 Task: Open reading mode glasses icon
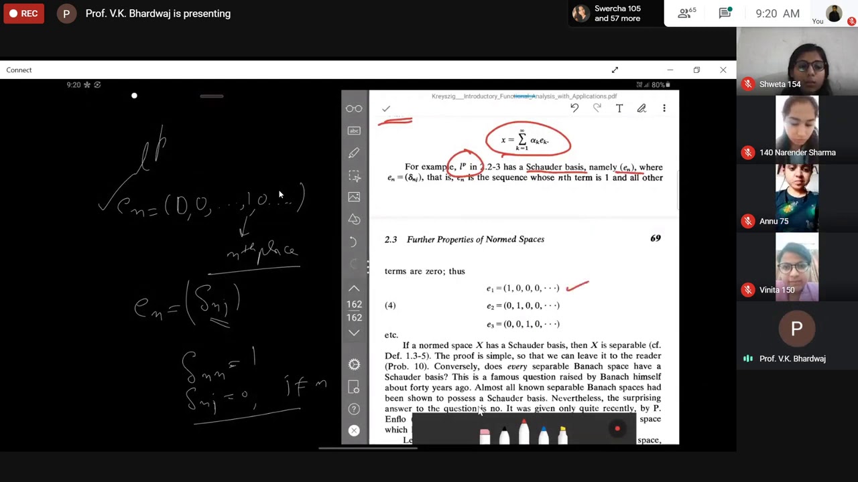(x=354, y=108)
